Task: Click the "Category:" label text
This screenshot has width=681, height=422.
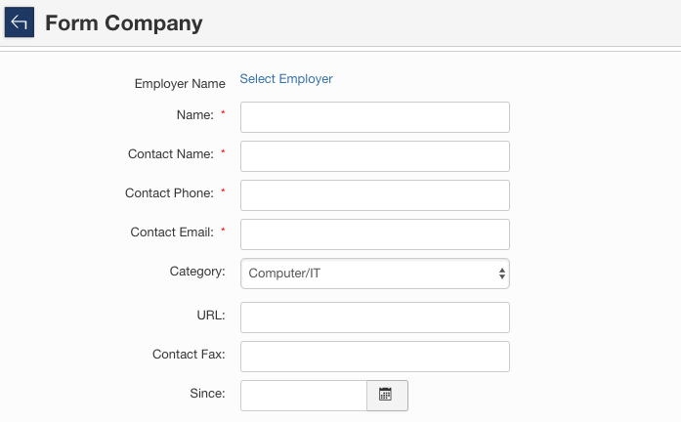Action: click(x=197, y=272)
